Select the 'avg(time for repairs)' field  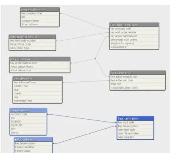(x=134, y=43)
